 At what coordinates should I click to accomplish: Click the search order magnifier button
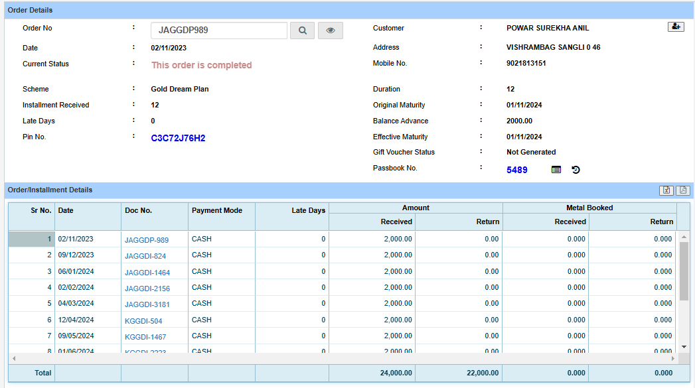point(302,31)
